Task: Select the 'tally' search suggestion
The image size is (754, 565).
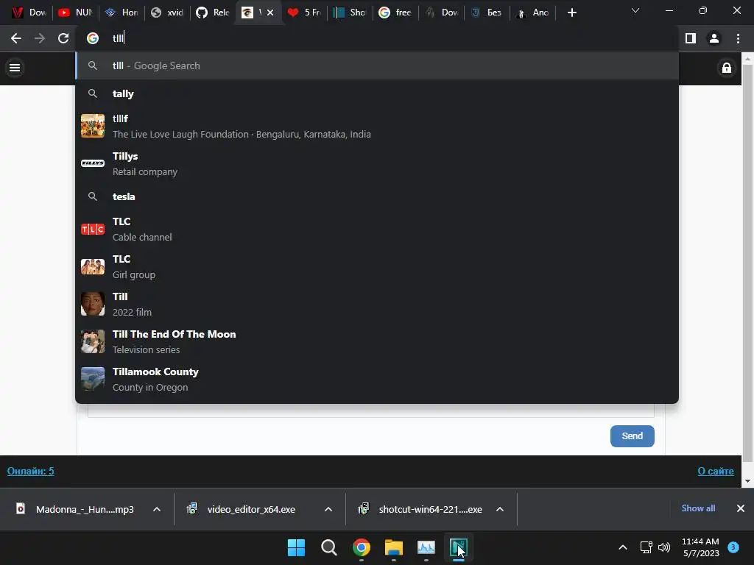Action: point(377,93)
